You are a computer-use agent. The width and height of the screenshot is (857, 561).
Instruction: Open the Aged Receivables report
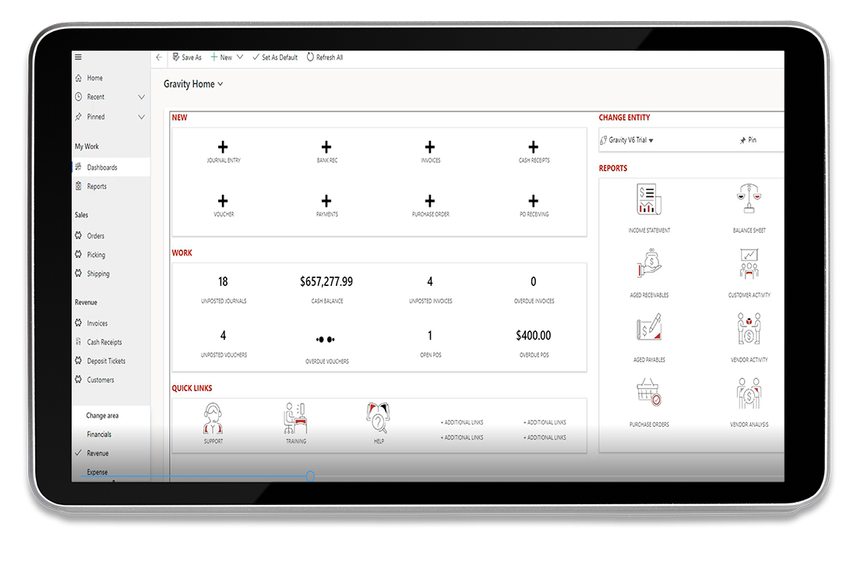[649, 273]
